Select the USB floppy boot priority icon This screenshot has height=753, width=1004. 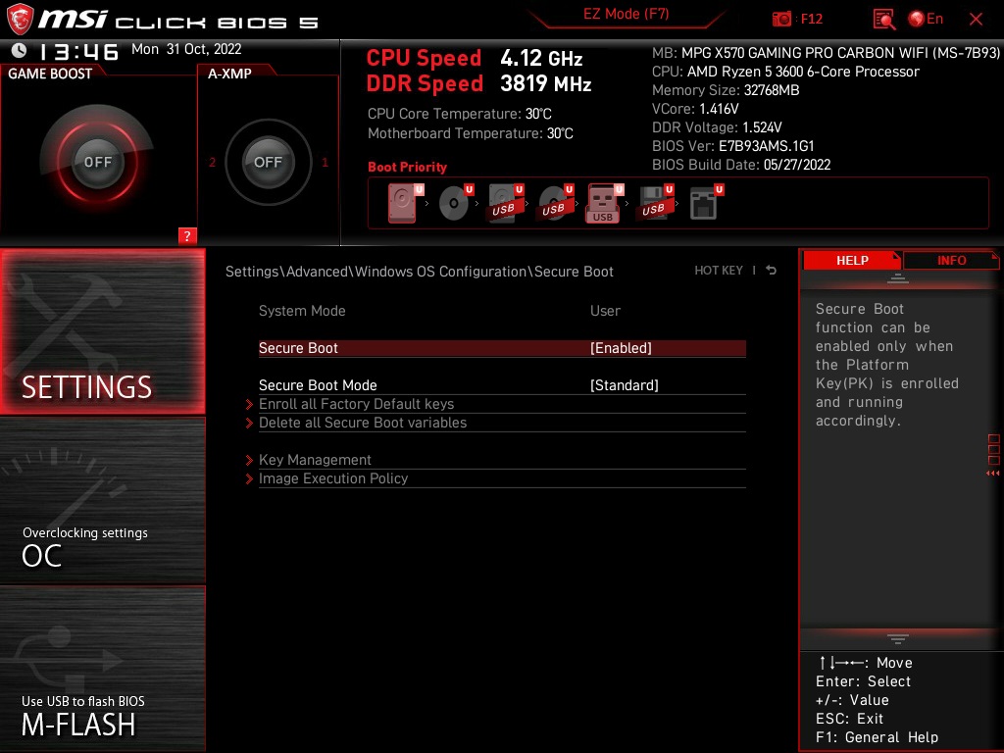click(x=654, y=203)
